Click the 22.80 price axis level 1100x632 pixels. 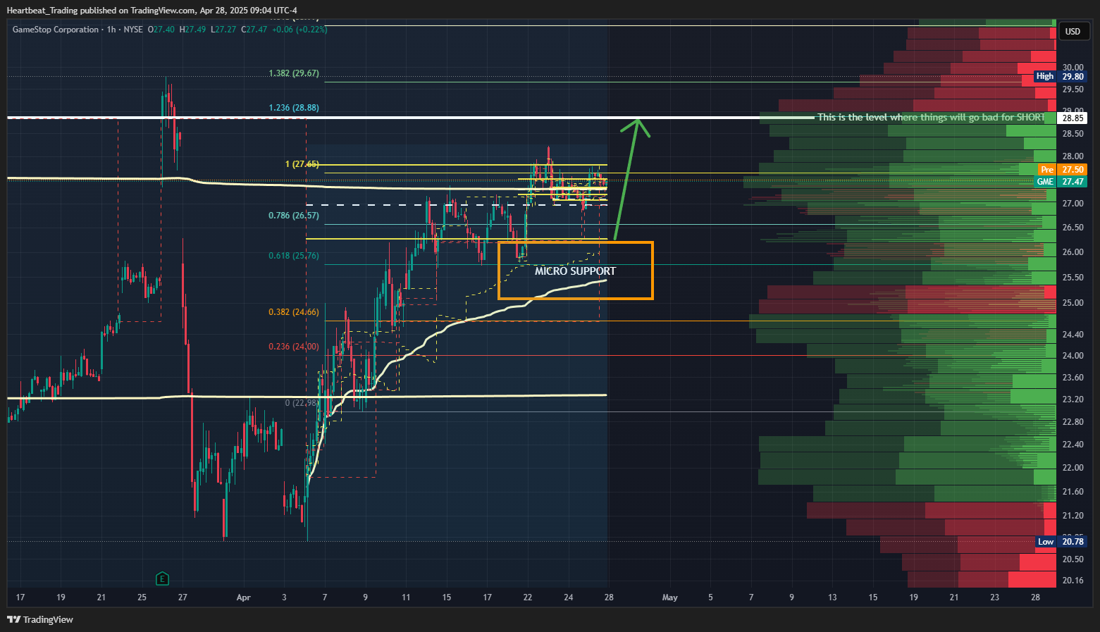tap(1073, 422)
